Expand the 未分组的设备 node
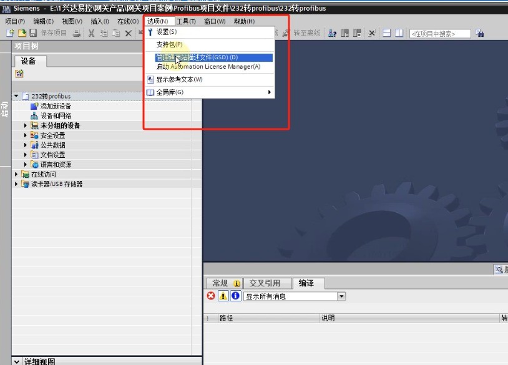 25,125
